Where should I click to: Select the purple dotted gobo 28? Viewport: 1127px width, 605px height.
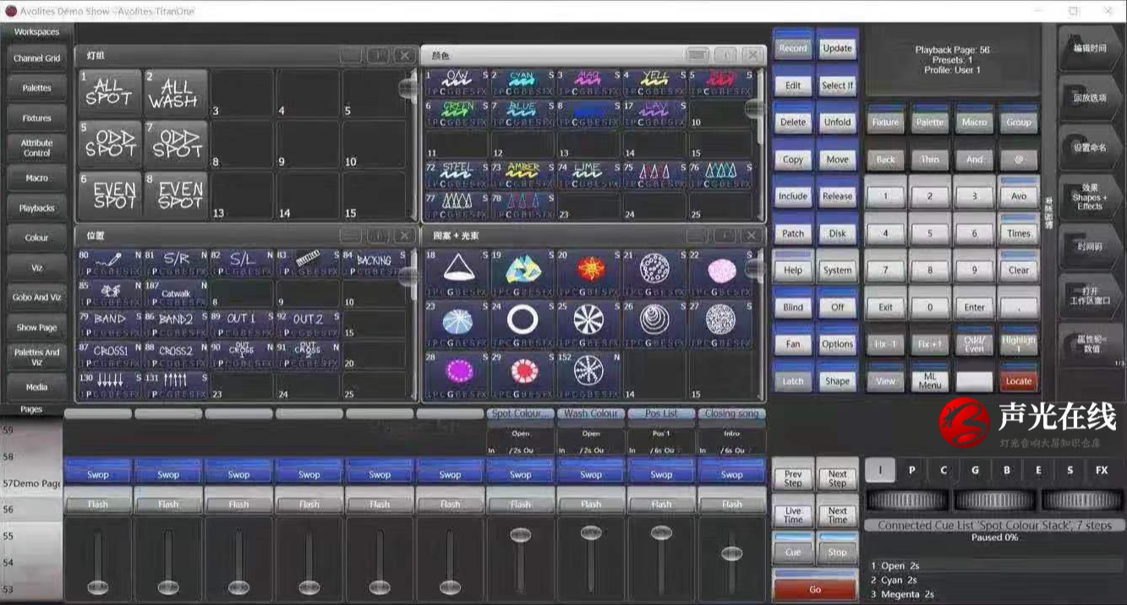pos(457,375)
